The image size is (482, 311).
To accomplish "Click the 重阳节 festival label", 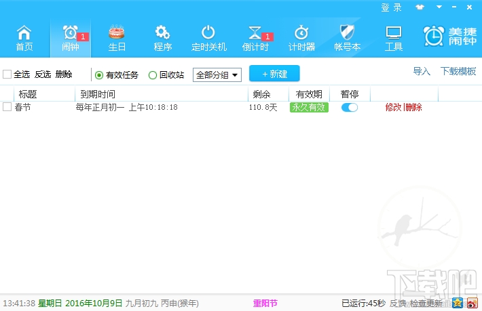I will (x=265, y=304).
